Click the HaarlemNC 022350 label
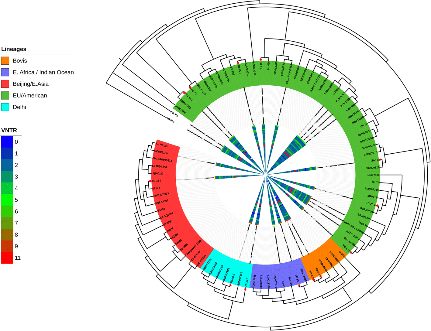 coord(353,227)
